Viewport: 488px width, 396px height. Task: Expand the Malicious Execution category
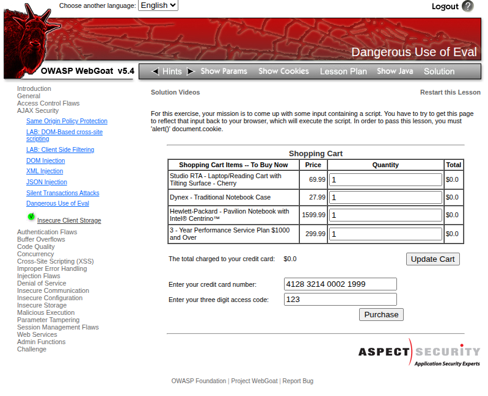(46, 312)
